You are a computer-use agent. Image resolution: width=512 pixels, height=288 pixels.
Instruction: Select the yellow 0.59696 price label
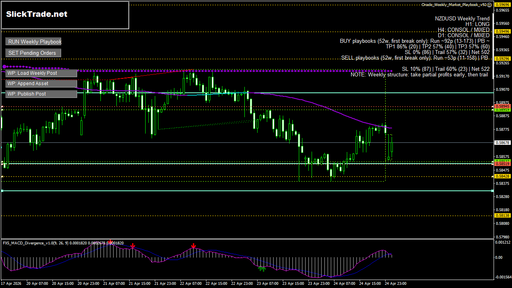[502, 5]
